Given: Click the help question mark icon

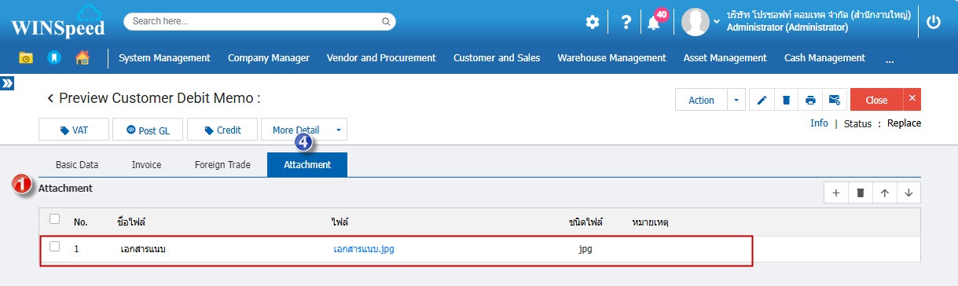Looking at the screenshot, I should 626,22.
